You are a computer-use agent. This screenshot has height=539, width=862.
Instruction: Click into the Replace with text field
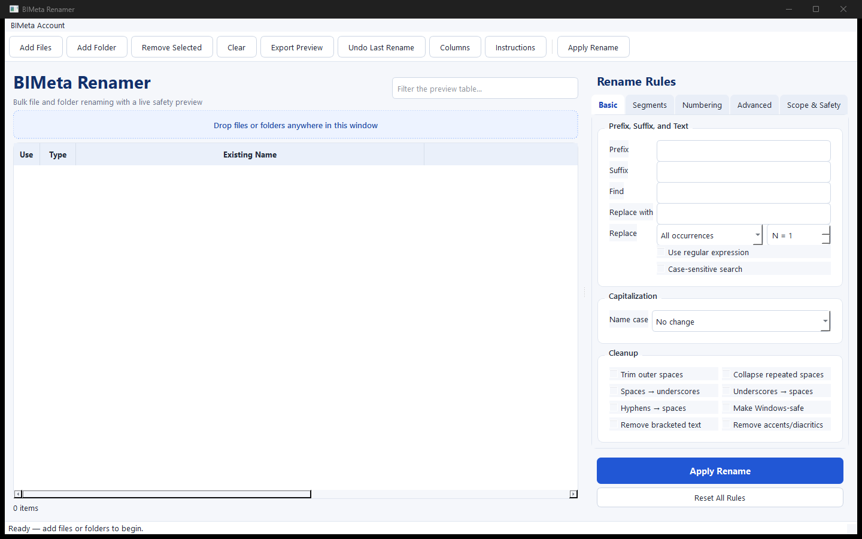[743, 213]
